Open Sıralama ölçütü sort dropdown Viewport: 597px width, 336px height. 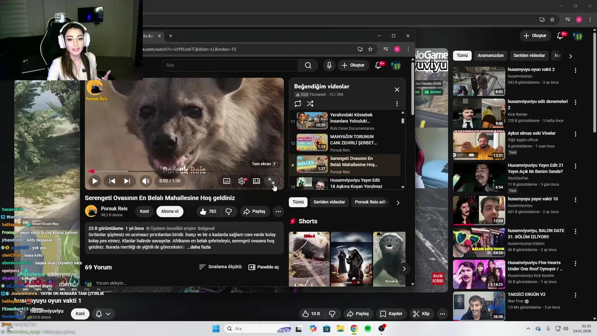(x=221, y=267)
